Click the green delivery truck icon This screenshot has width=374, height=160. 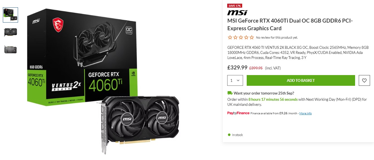point(230,93)
